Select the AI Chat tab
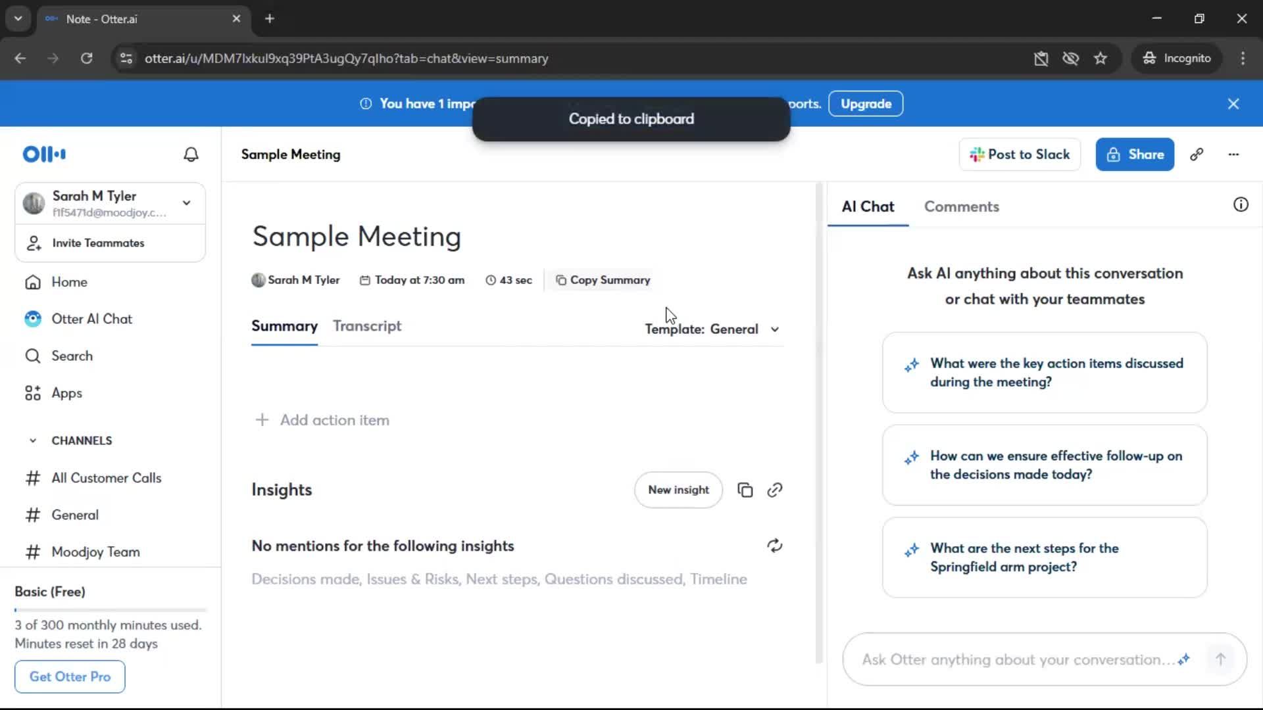Viewport: 1263px width, 710px height. click(x=868, y=206)
